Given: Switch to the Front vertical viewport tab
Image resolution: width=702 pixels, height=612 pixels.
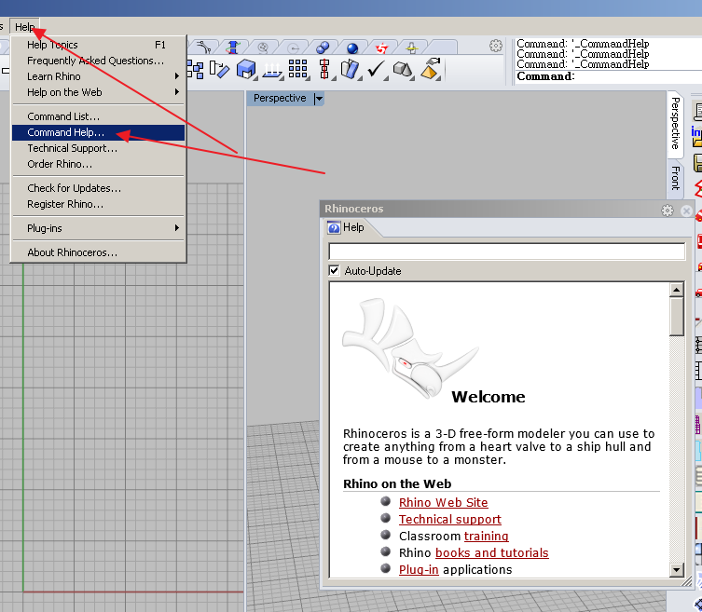Looking at the screenshot, I should click(x=676, y=178).
